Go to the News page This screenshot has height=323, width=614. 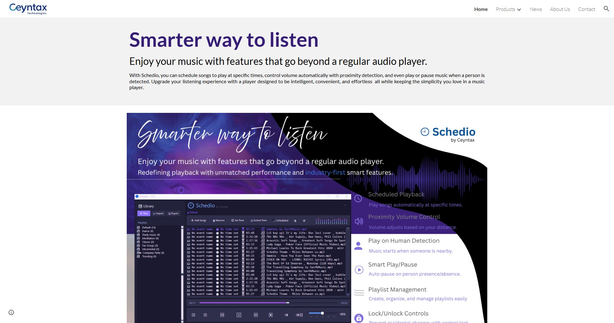[536, 9]
